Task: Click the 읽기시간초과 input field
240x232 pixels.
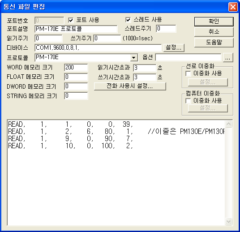Action: (145, 68)
